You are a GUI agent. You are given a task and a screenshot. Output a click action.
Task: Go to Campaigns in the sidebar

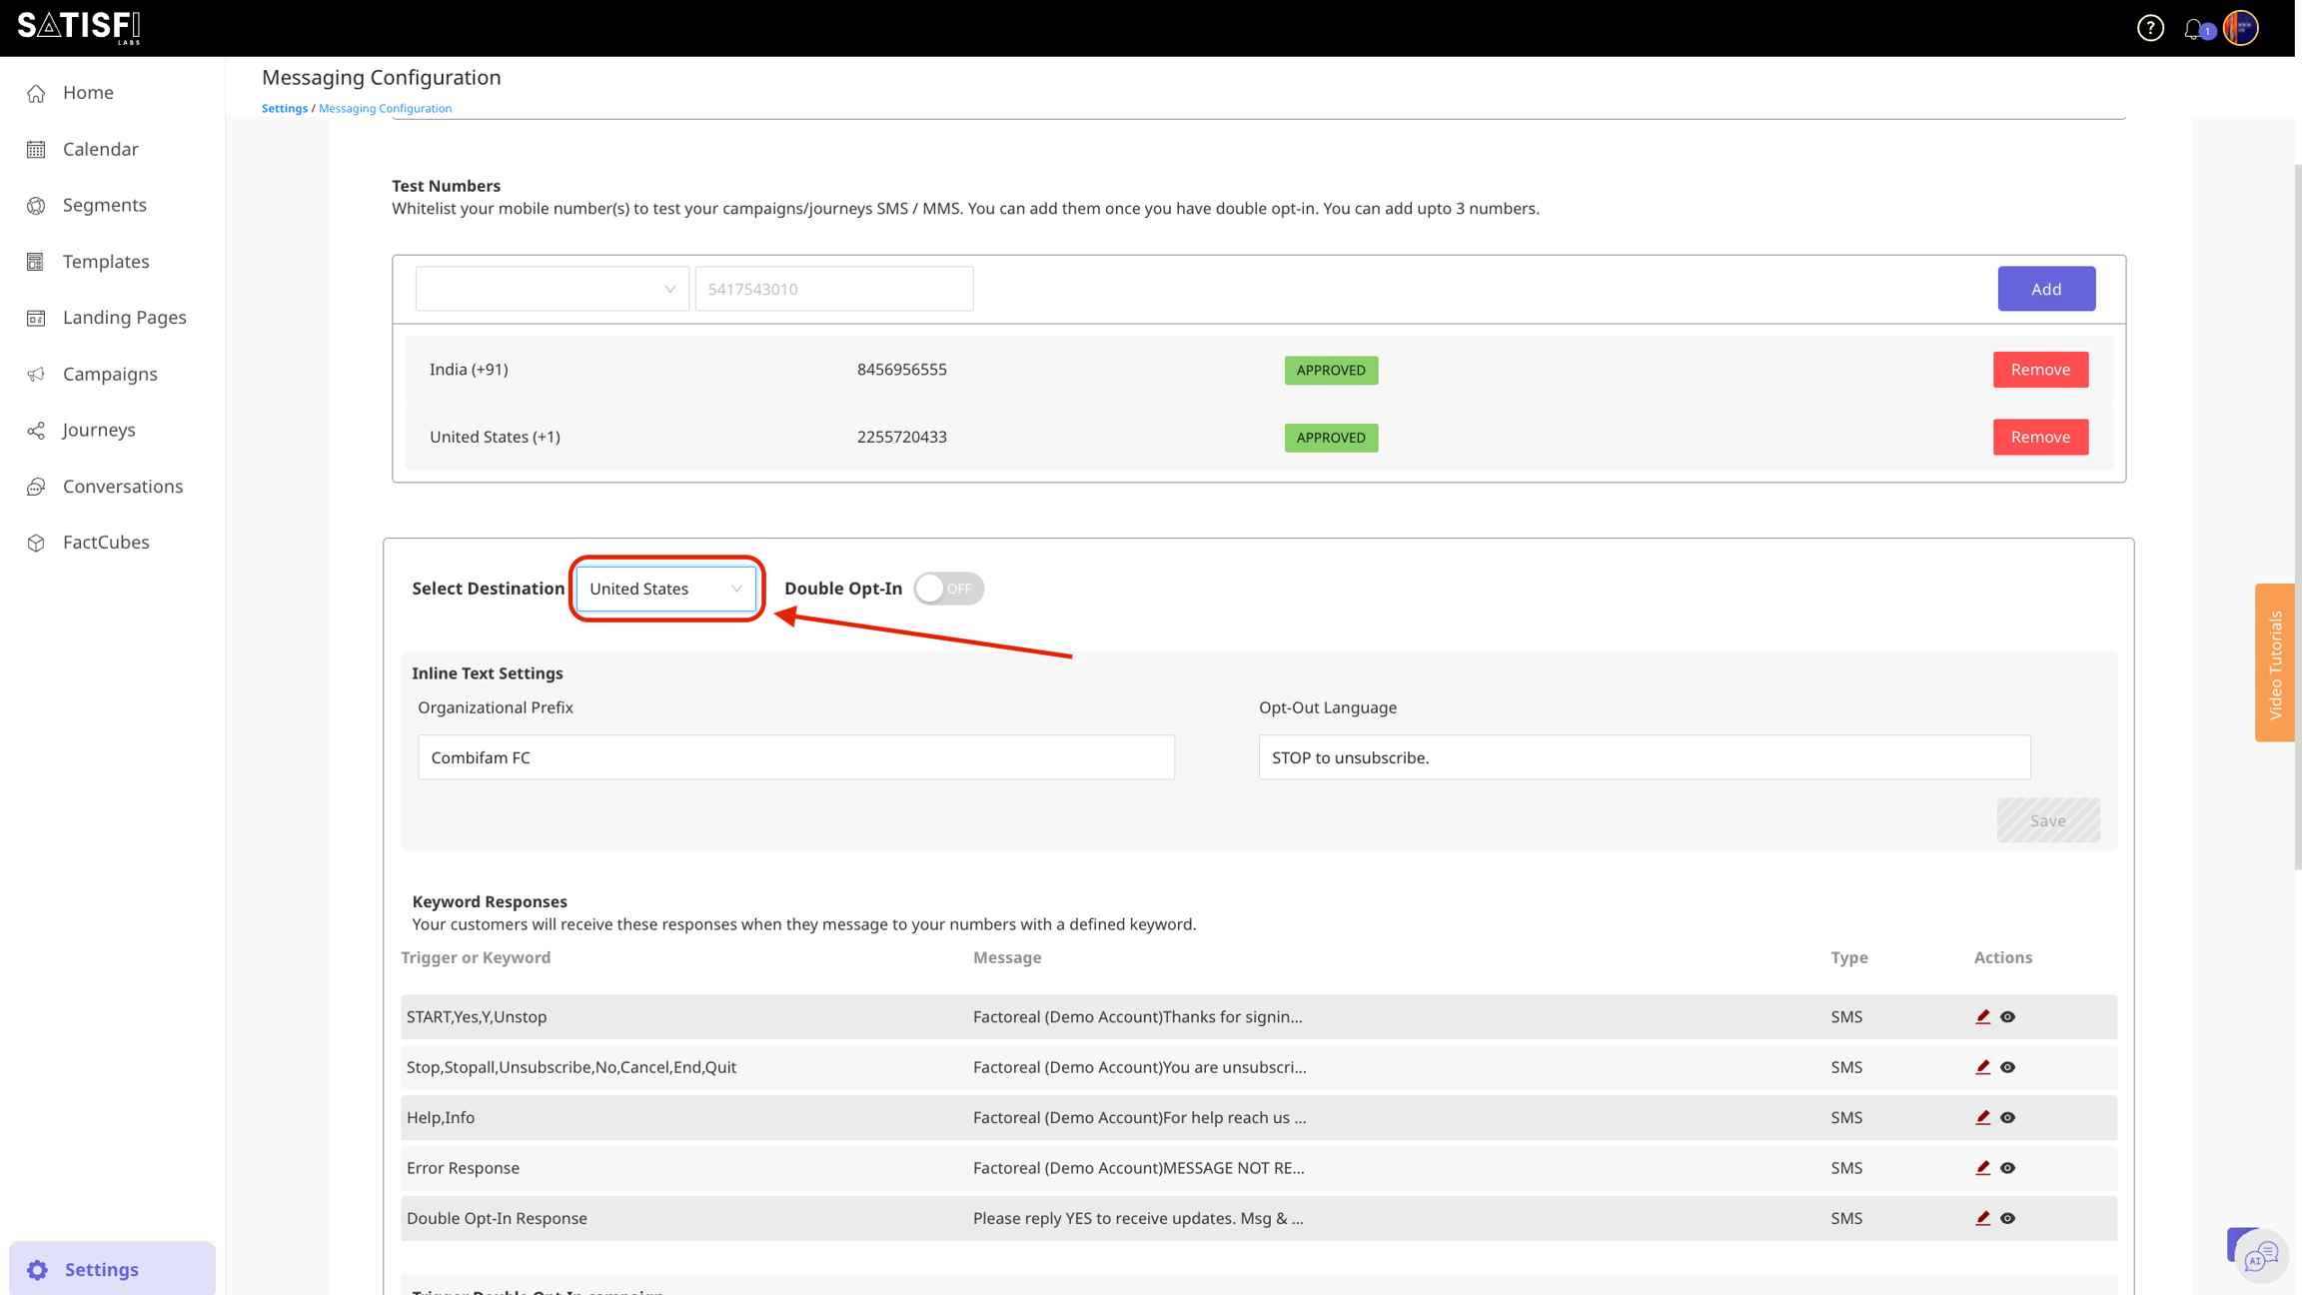(x=110, y=374)
